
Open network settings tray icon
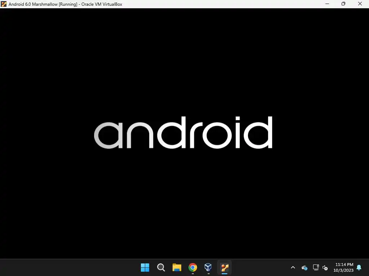(x=316, y=267)
